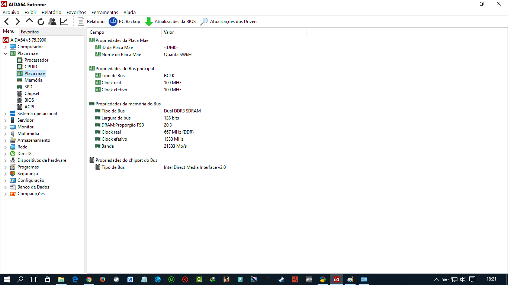Switch to the Menu tab in sidebar
Viewport: 508px width, 285px height.
(9, 32)
